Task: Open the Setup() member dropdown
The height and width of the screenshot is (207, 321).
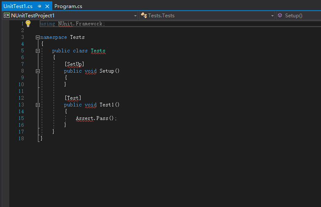Action: (x=299, y=16)
